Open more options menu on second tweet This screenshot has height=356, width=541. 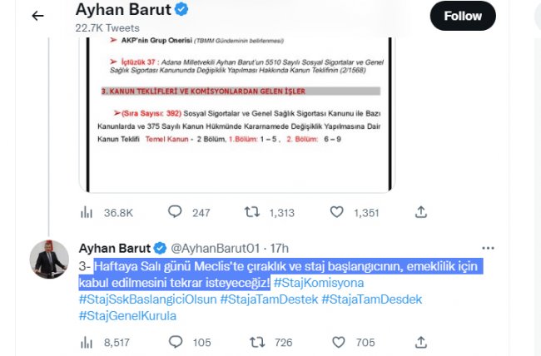tap(488, 248)
